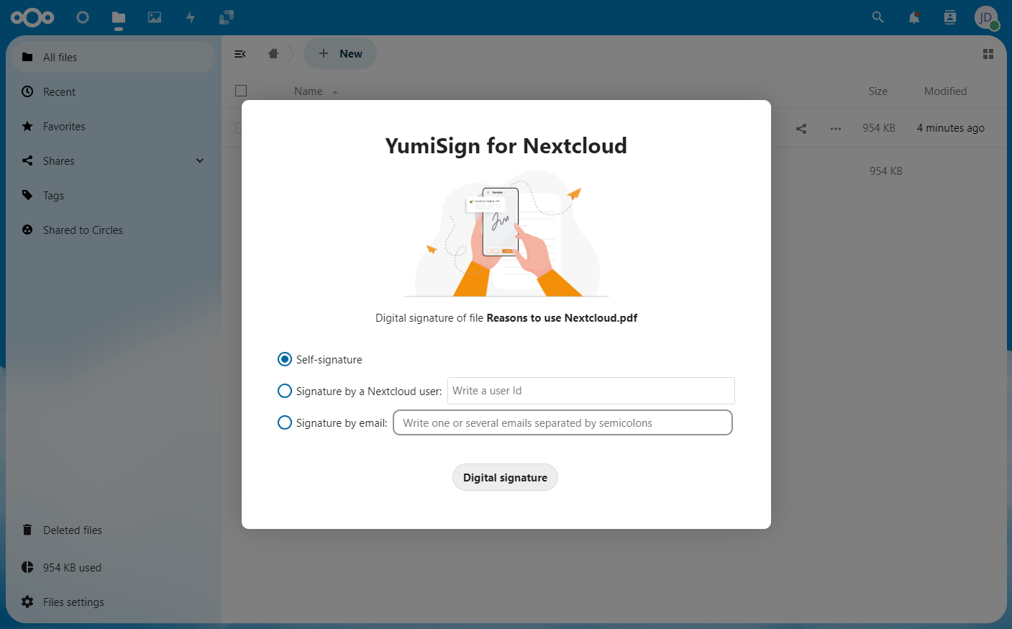
Task: Toggle the files navigation sidebar icon
Action: pos(240,54)
